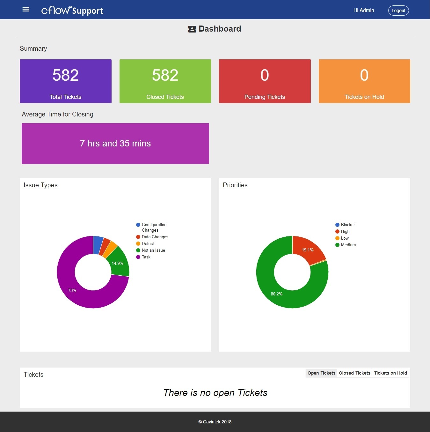This screenshot has width=430, height=432.
Task: Click the cflow Support logo
Action: coord(72,11)
